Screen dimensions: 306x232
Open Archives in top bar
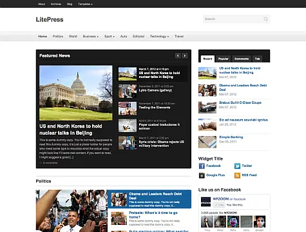56,4
